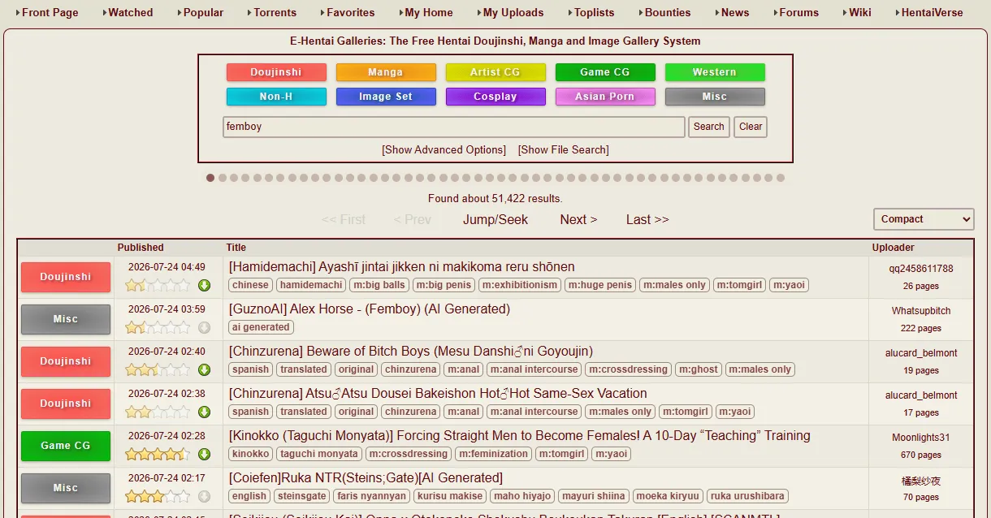Toggle the Game CG category filter
Viewport: 991px width, 518px height.
(x=605, y=72)
